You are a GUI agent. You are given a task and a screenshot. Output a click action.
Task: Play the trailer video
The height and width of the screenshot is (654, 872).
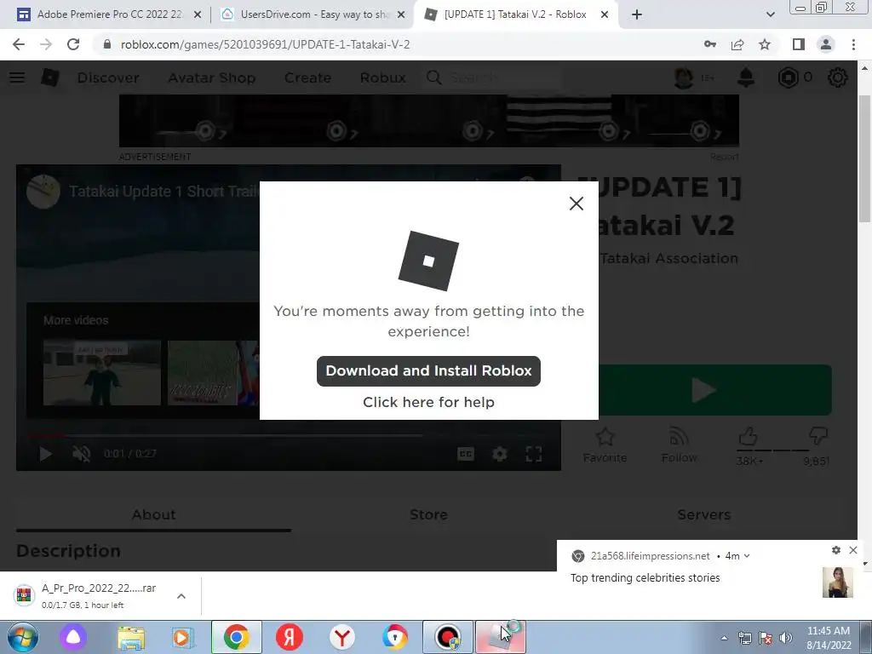point(46,454)
